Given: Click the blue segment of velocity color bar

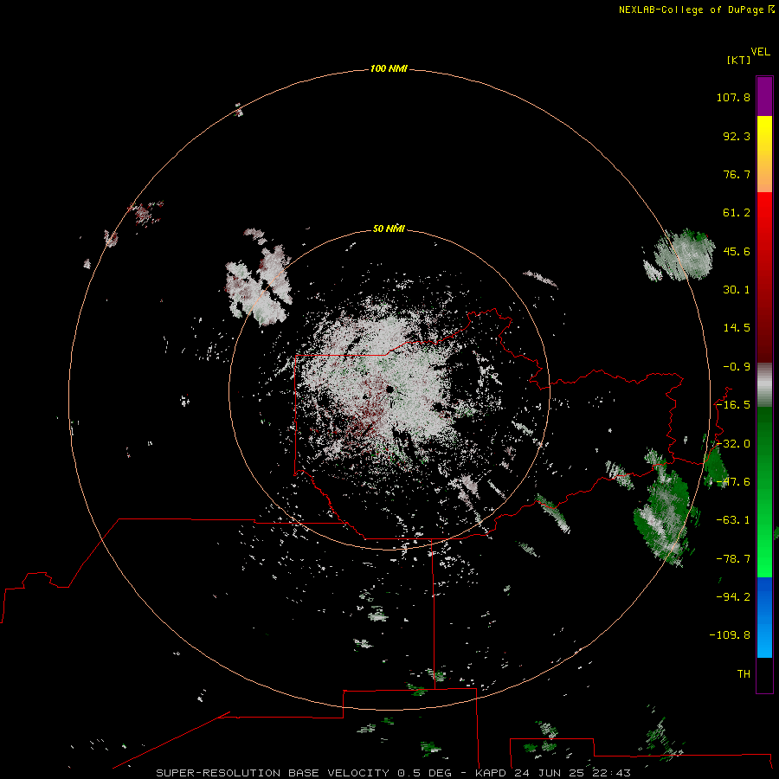Looking at the screenshot, I should coord(764,617).
